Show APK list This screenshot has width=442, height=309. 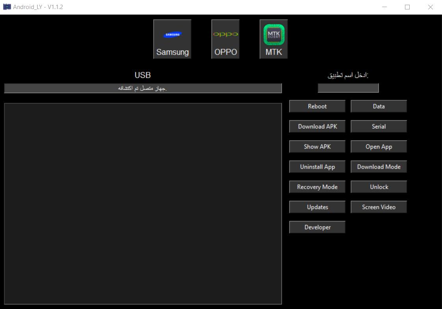pos(317,147)
